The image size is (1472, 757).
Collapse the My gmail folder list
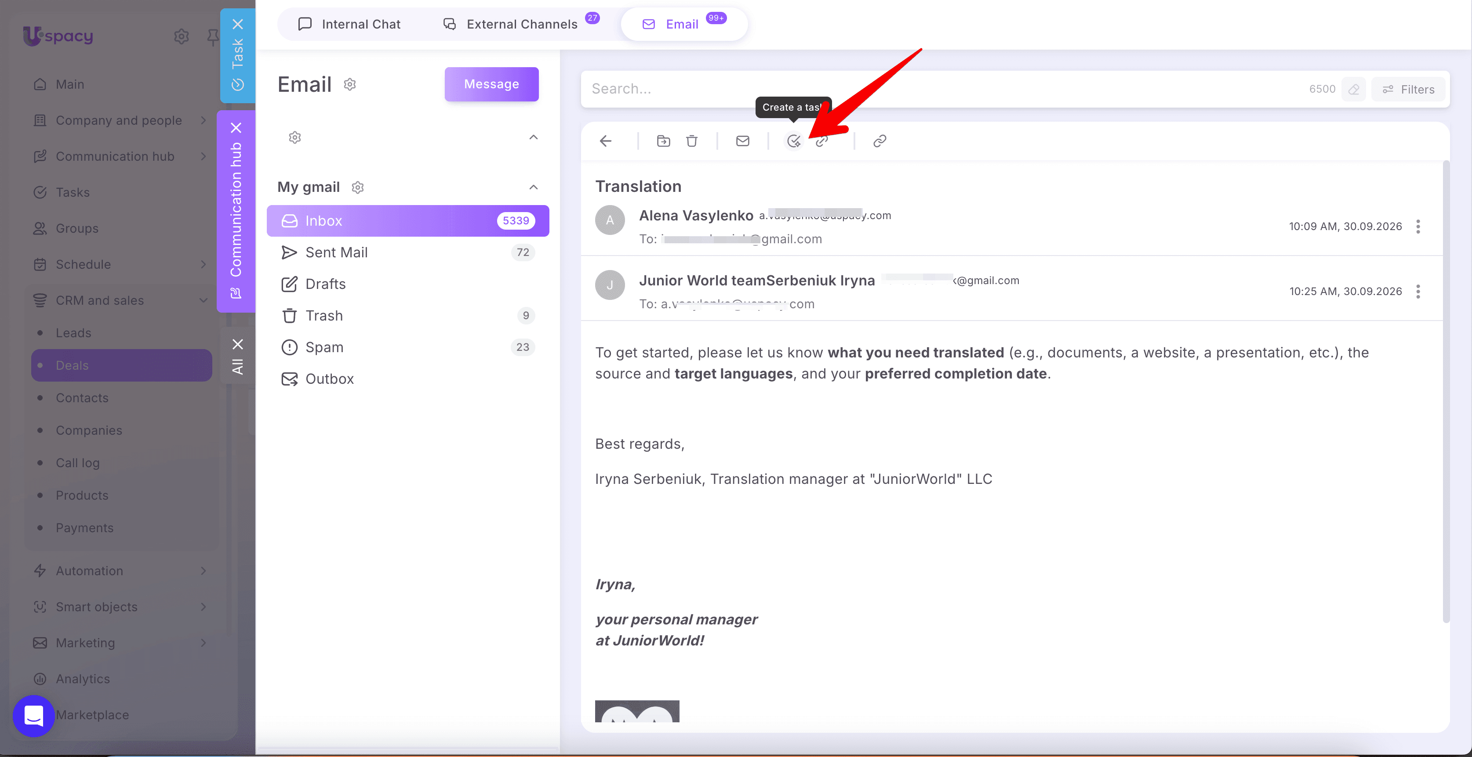pyautogui.click(x=533, y=187)
